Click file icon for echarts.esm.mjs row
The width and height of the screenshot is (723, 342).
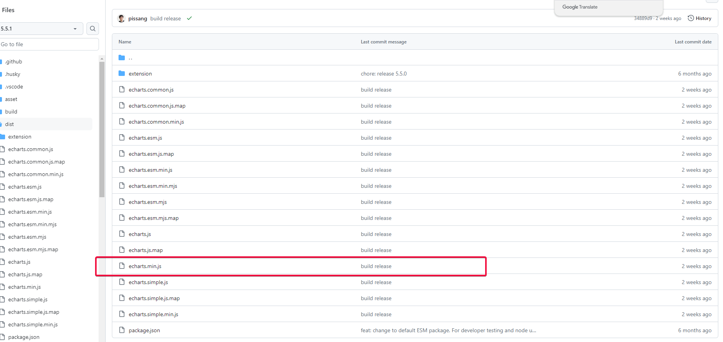122,202
